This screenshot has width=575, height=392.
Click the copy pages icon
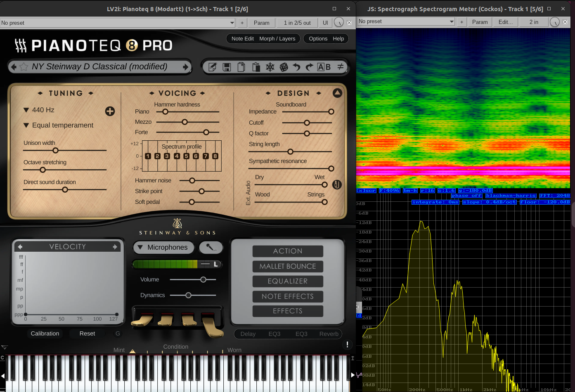[241, 67]
